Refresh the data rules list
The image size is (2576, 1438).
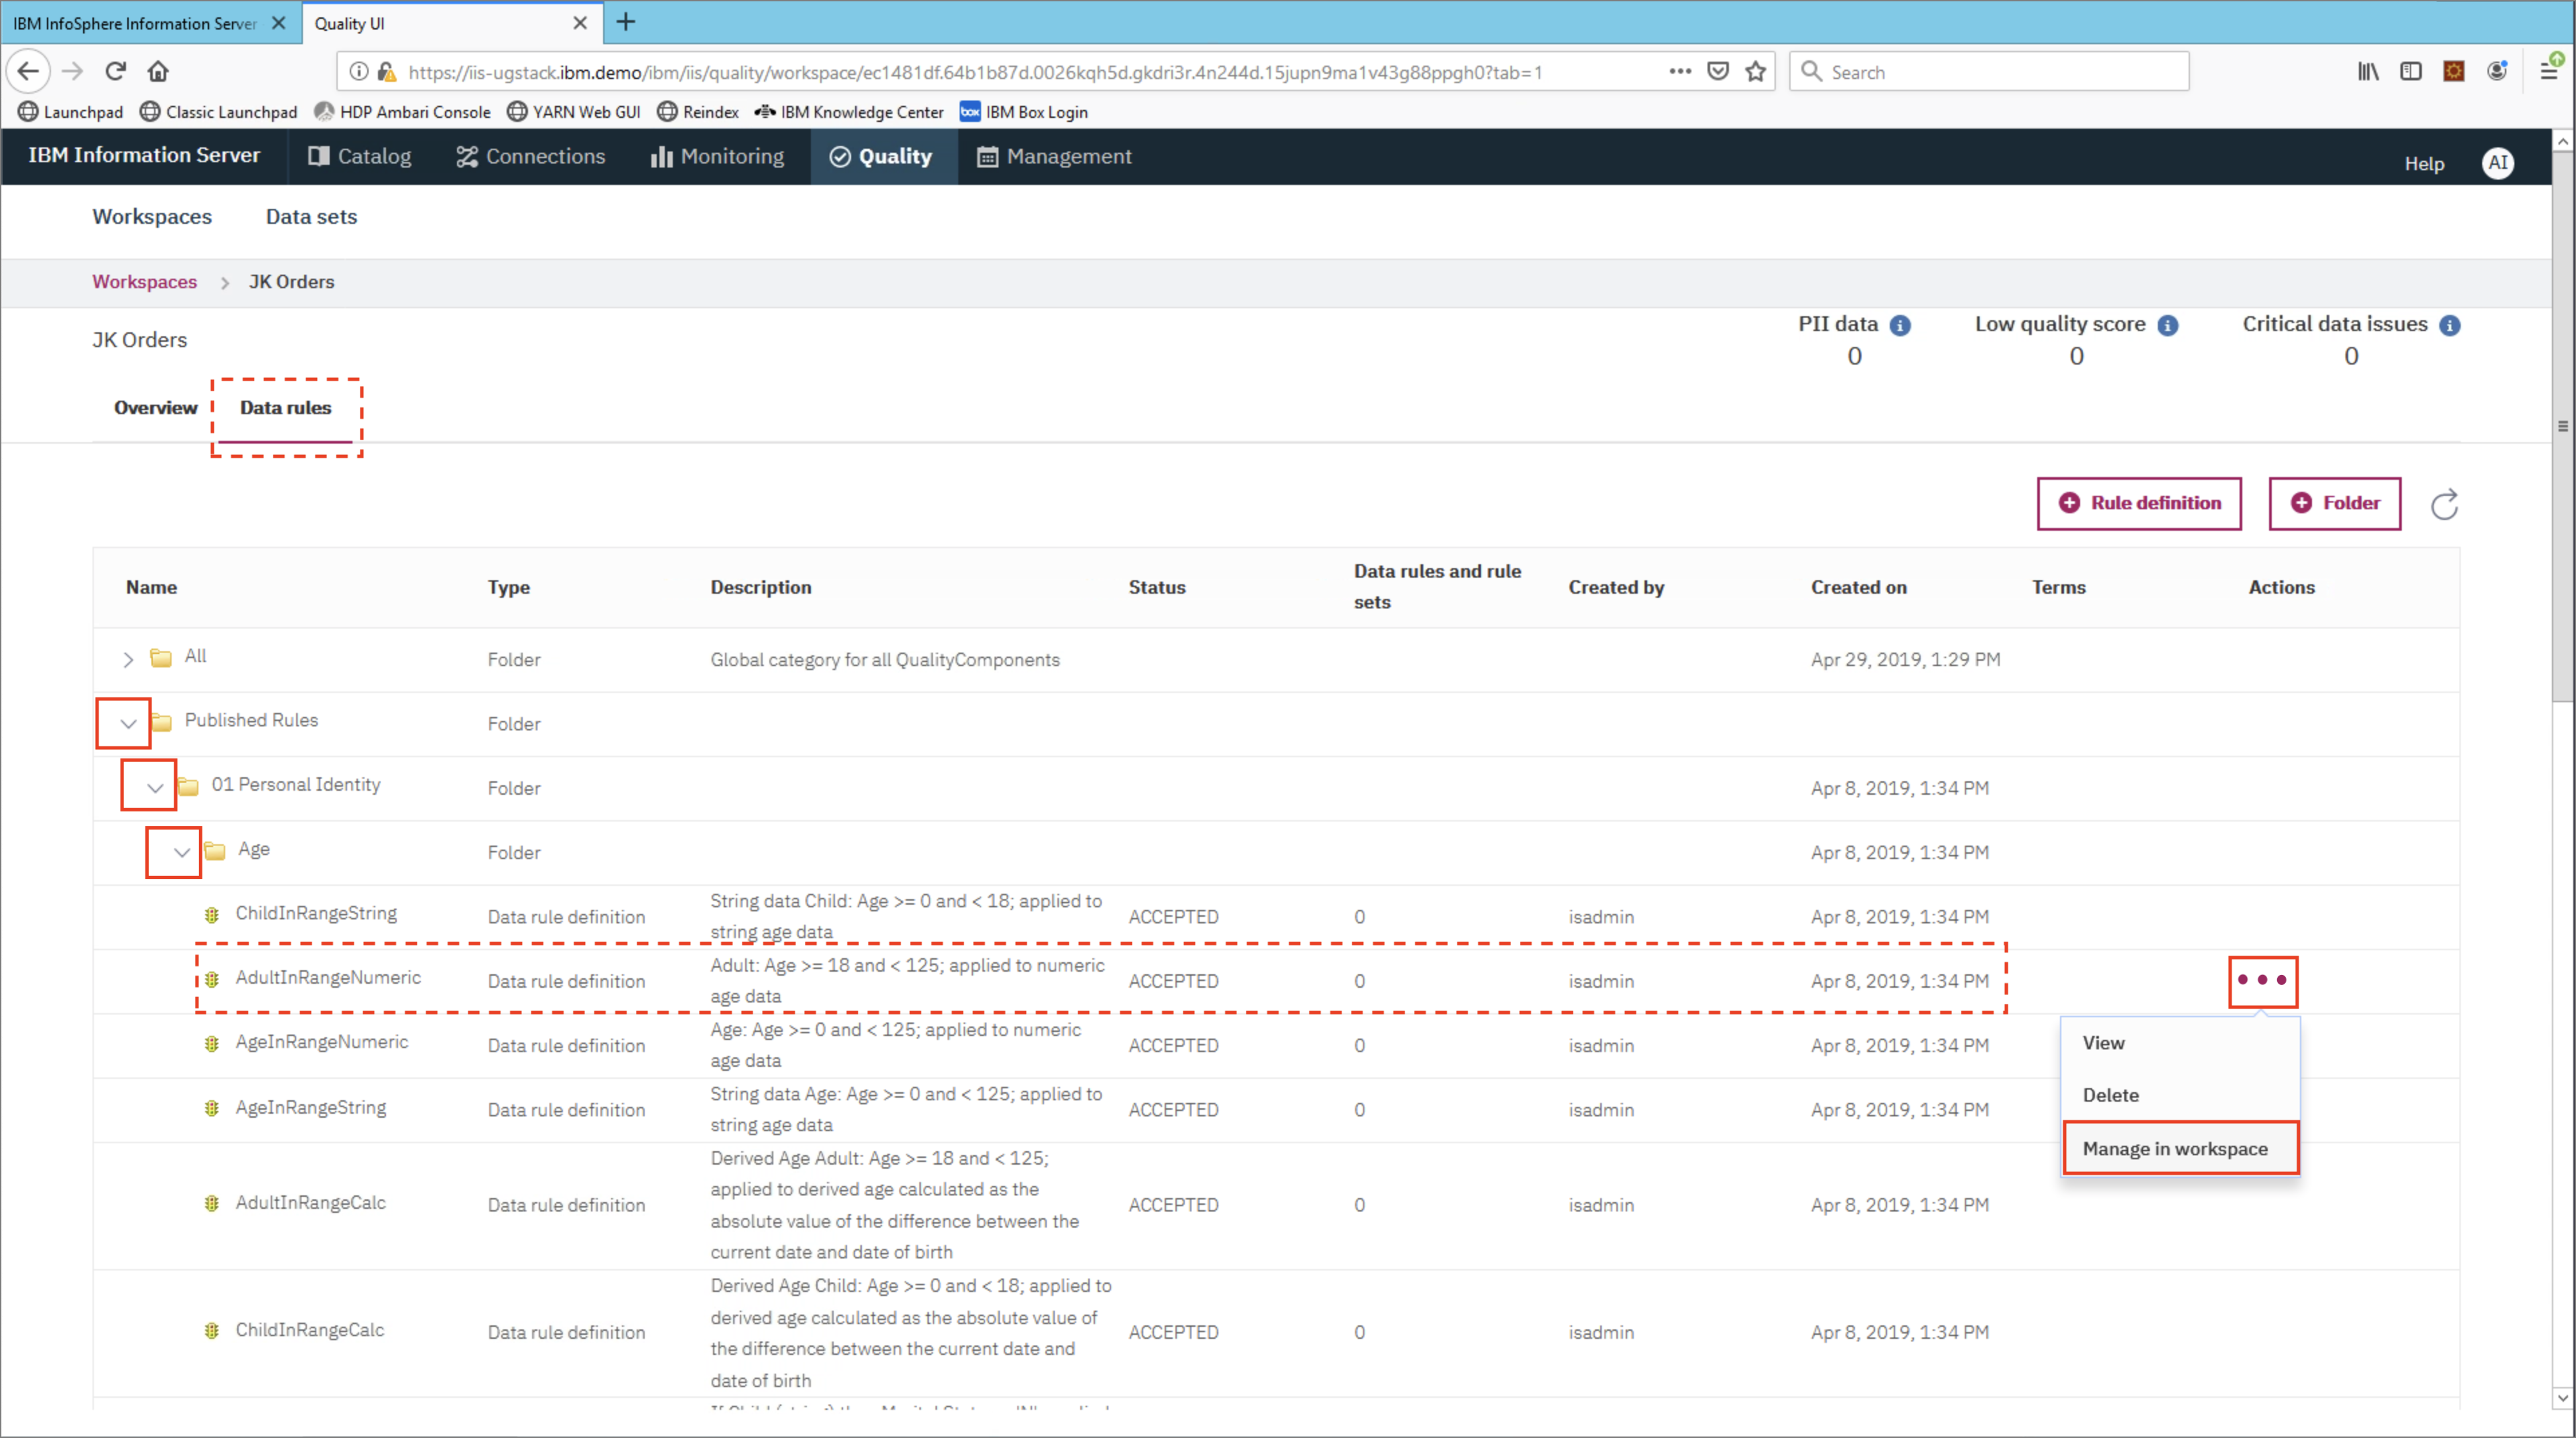tap(2444, 504)
